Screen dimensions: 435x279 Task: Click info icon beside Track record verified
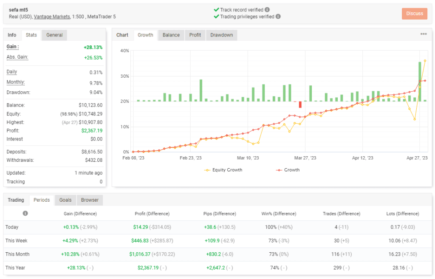(x=267, y=10)
